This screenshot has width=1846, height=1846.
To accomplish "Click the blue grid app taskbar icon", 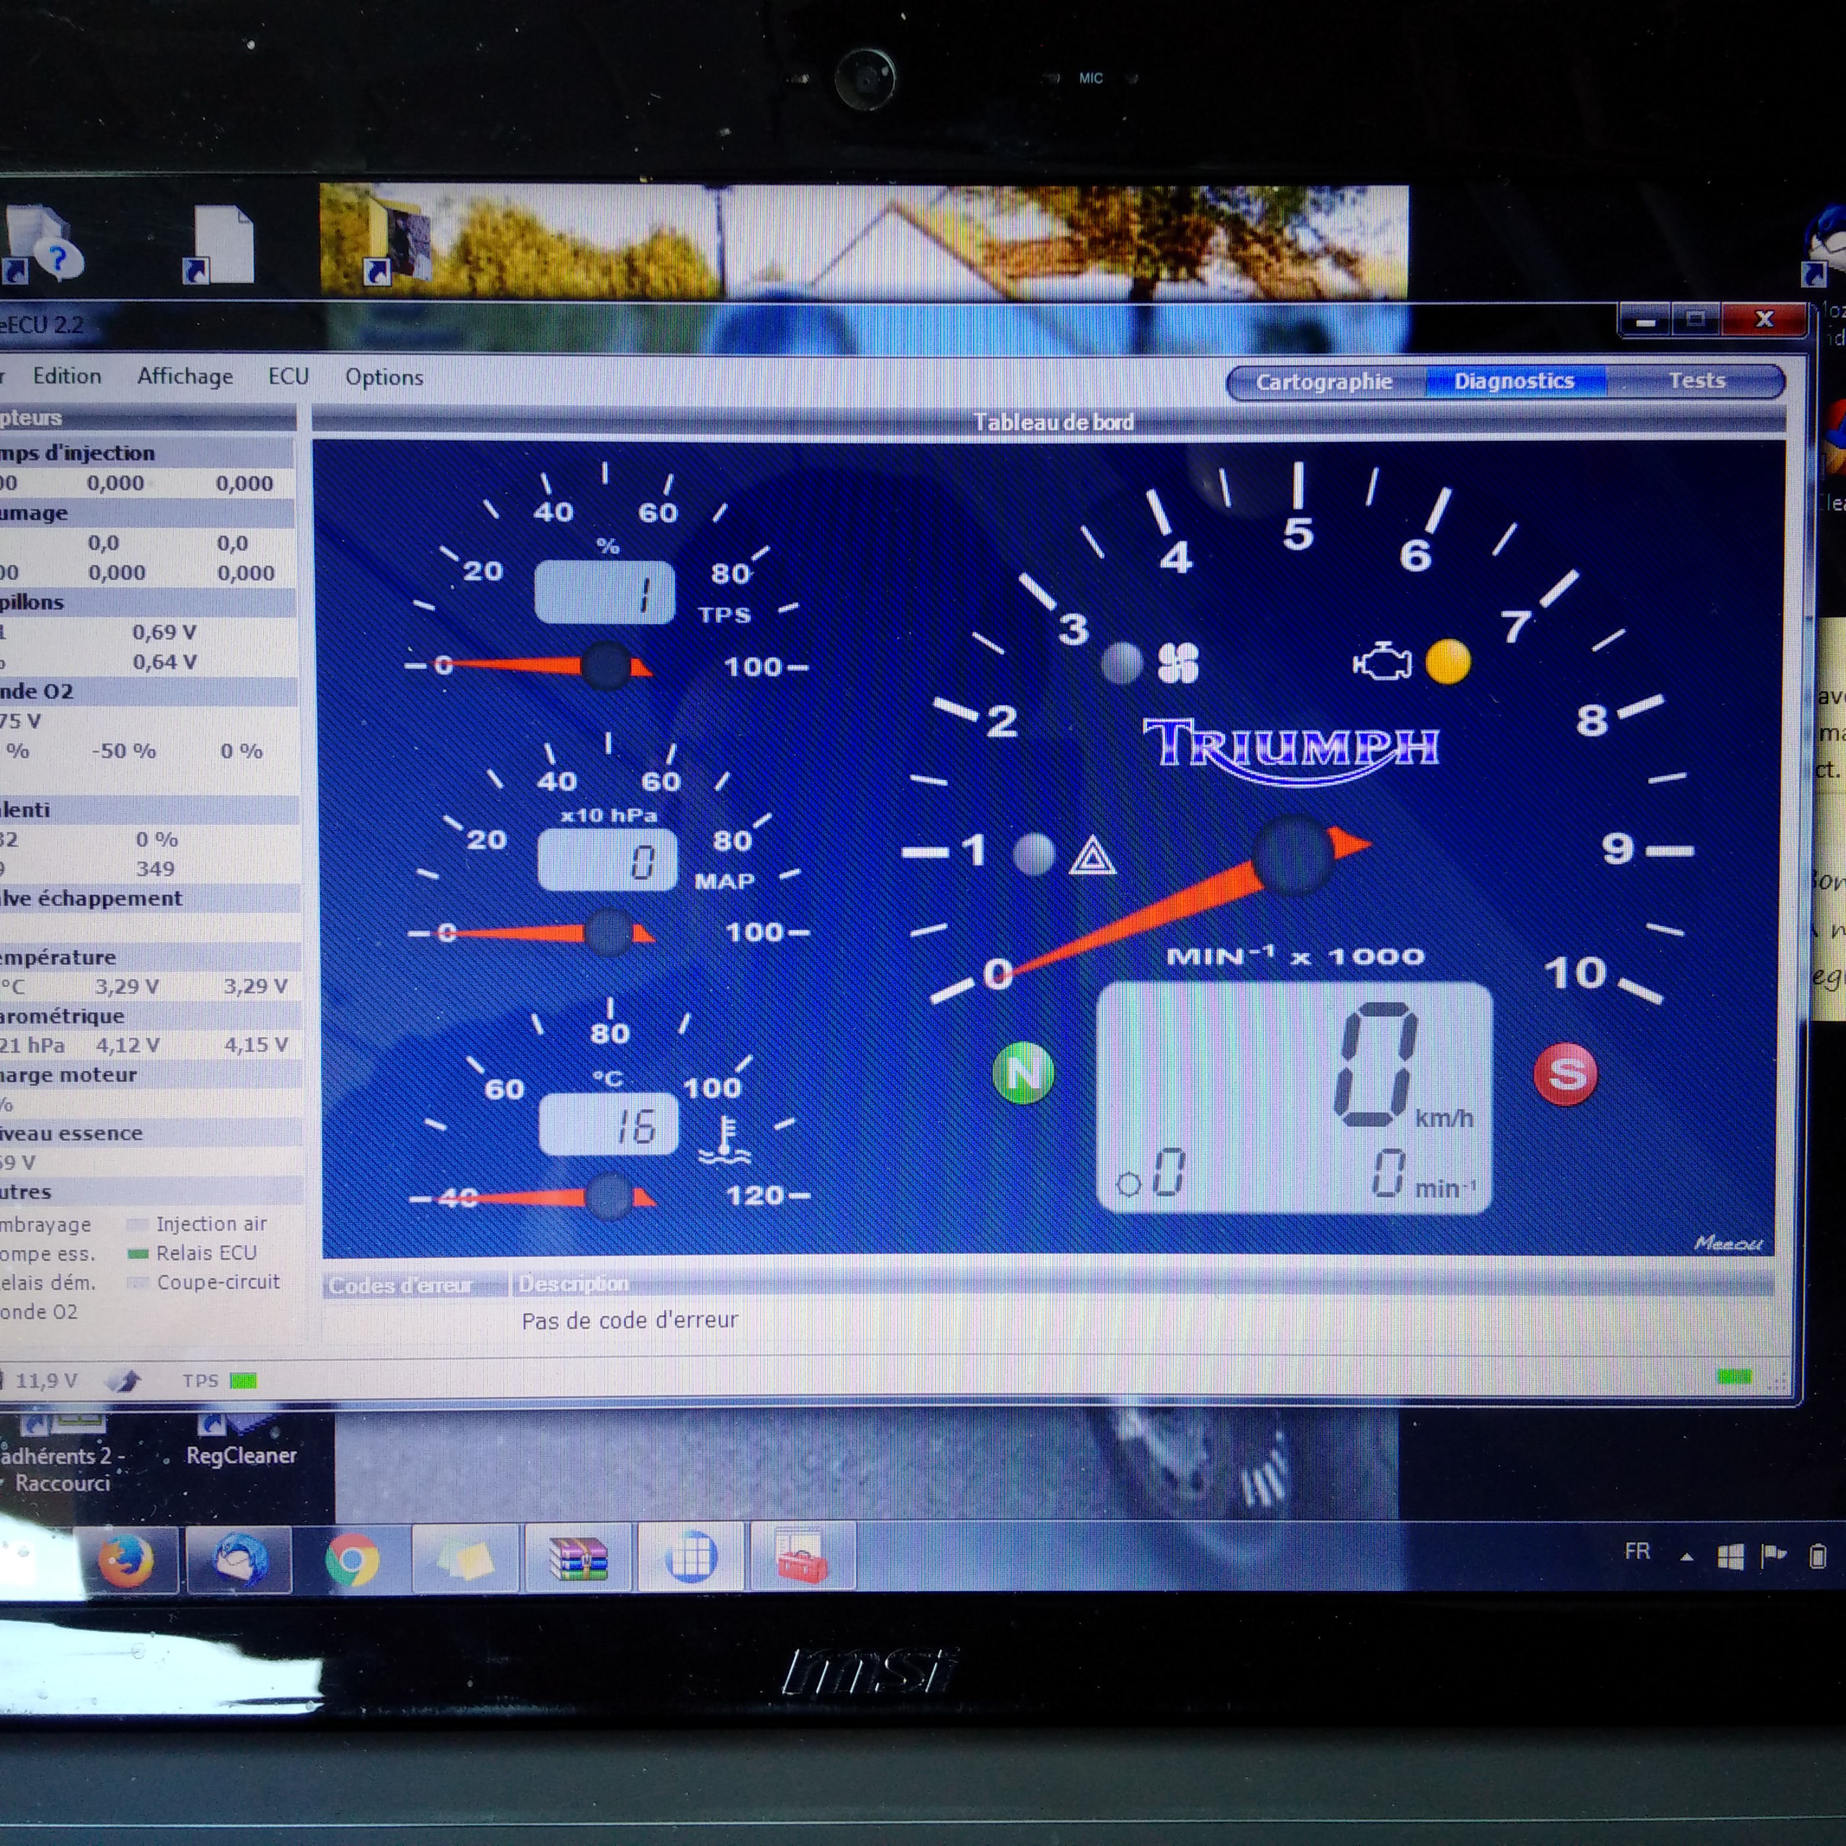I will [x=691, y=1558].
